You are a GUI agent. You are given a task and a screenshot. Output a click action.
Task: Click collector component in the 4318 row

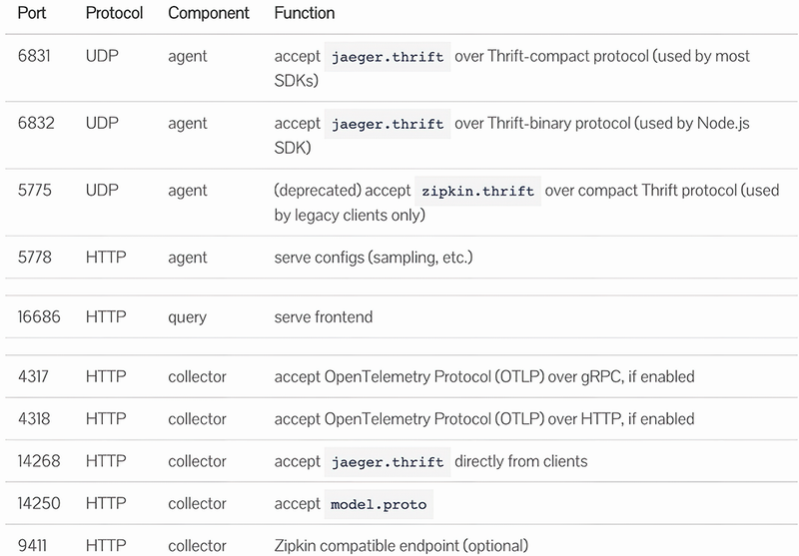(x=197, y=418)
